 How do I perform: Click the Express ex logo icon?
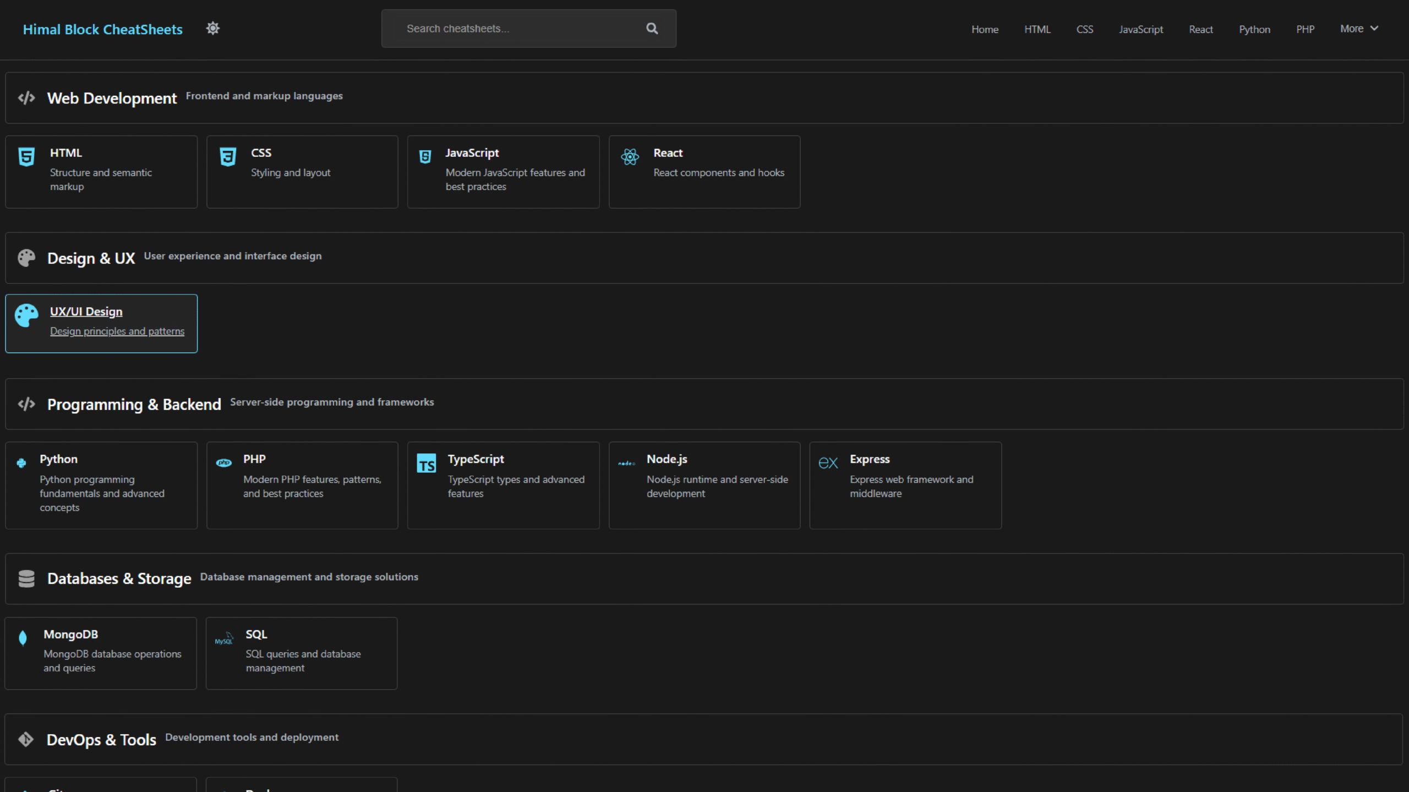coord(828,463)
